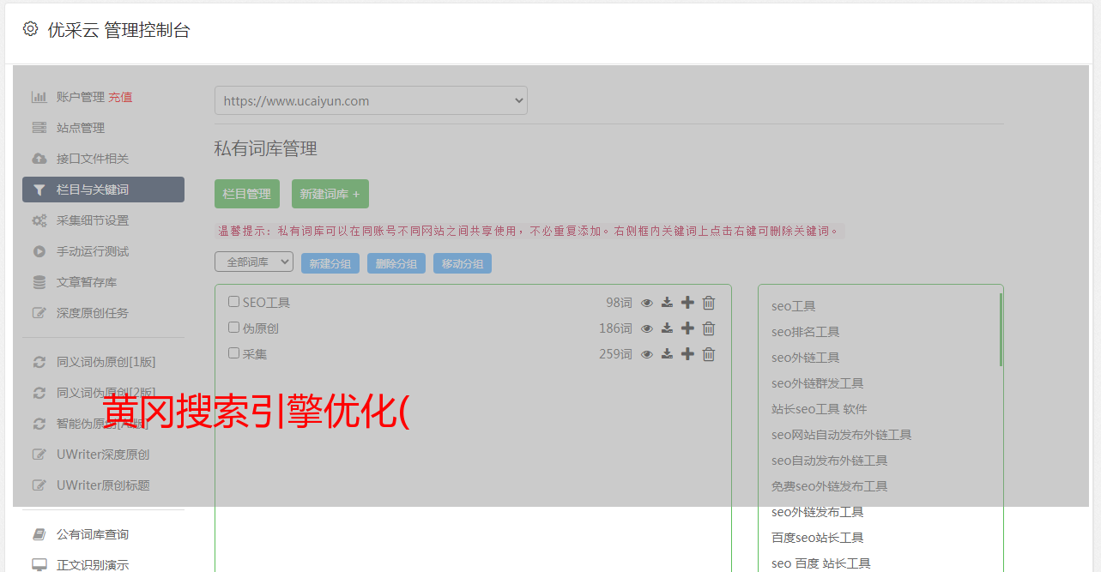
Task: Click the filter icon in 栏目与关键词
Action: 39,190
